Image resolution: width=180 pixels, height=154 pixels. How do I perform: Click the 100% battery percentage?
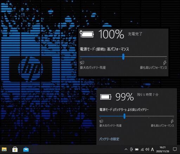(111, 34)
